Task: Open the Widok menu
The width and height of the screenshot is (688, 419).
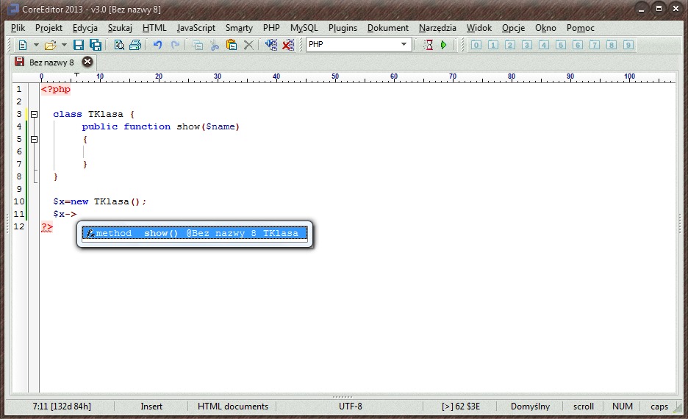Action: point(479,28)
